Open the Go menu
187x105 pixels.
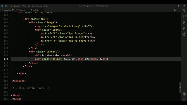29,6
